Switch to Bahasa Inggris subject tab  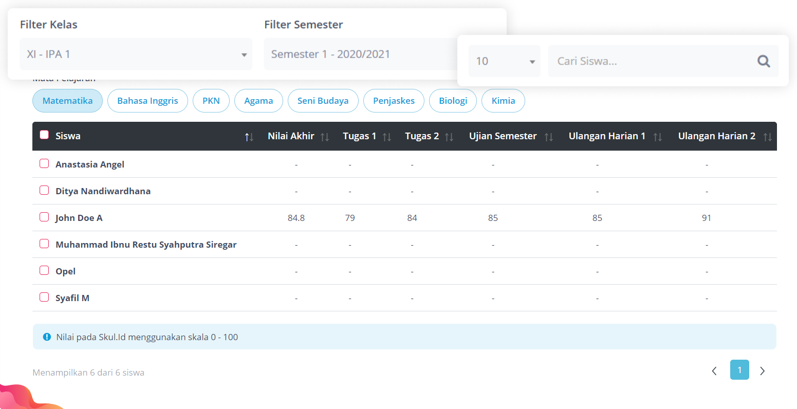pyautogui.click(x=147, y=101)
